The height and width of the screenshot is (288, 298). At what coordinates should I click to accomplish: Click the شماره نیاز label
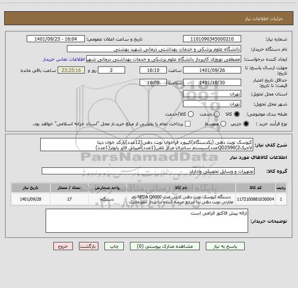point(276,39)
